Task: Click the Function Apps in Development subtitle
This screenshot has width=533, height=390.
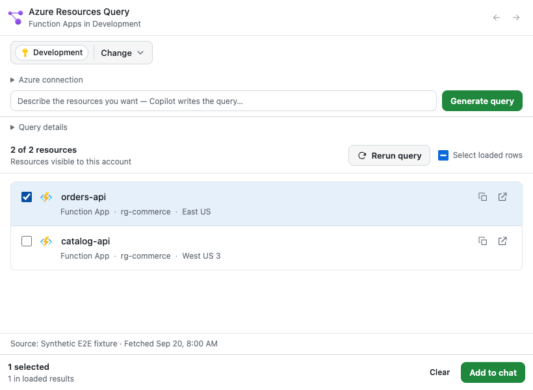Action: pyautogui.click(x=84, y=24)
